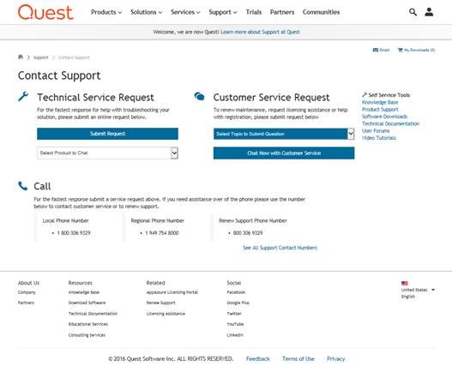Image resolution: width=452 pixels, height=366 pixels.
Task: Click the Submit Request button
Action: click(107, 134)
